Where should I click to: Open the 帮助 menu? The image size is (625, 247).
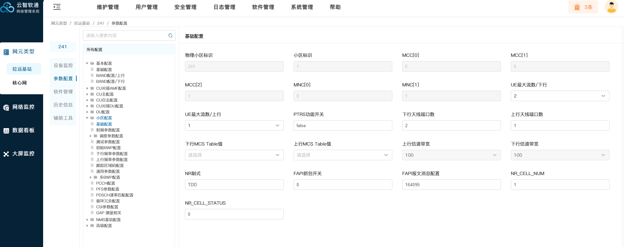(x=335, y=7)
